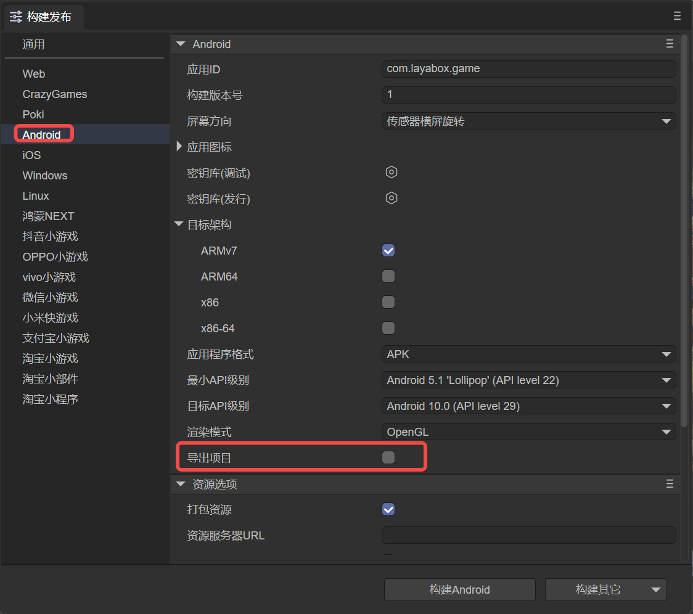Open the 渲染模式 OpenGL dropdown

pos(528,432)
